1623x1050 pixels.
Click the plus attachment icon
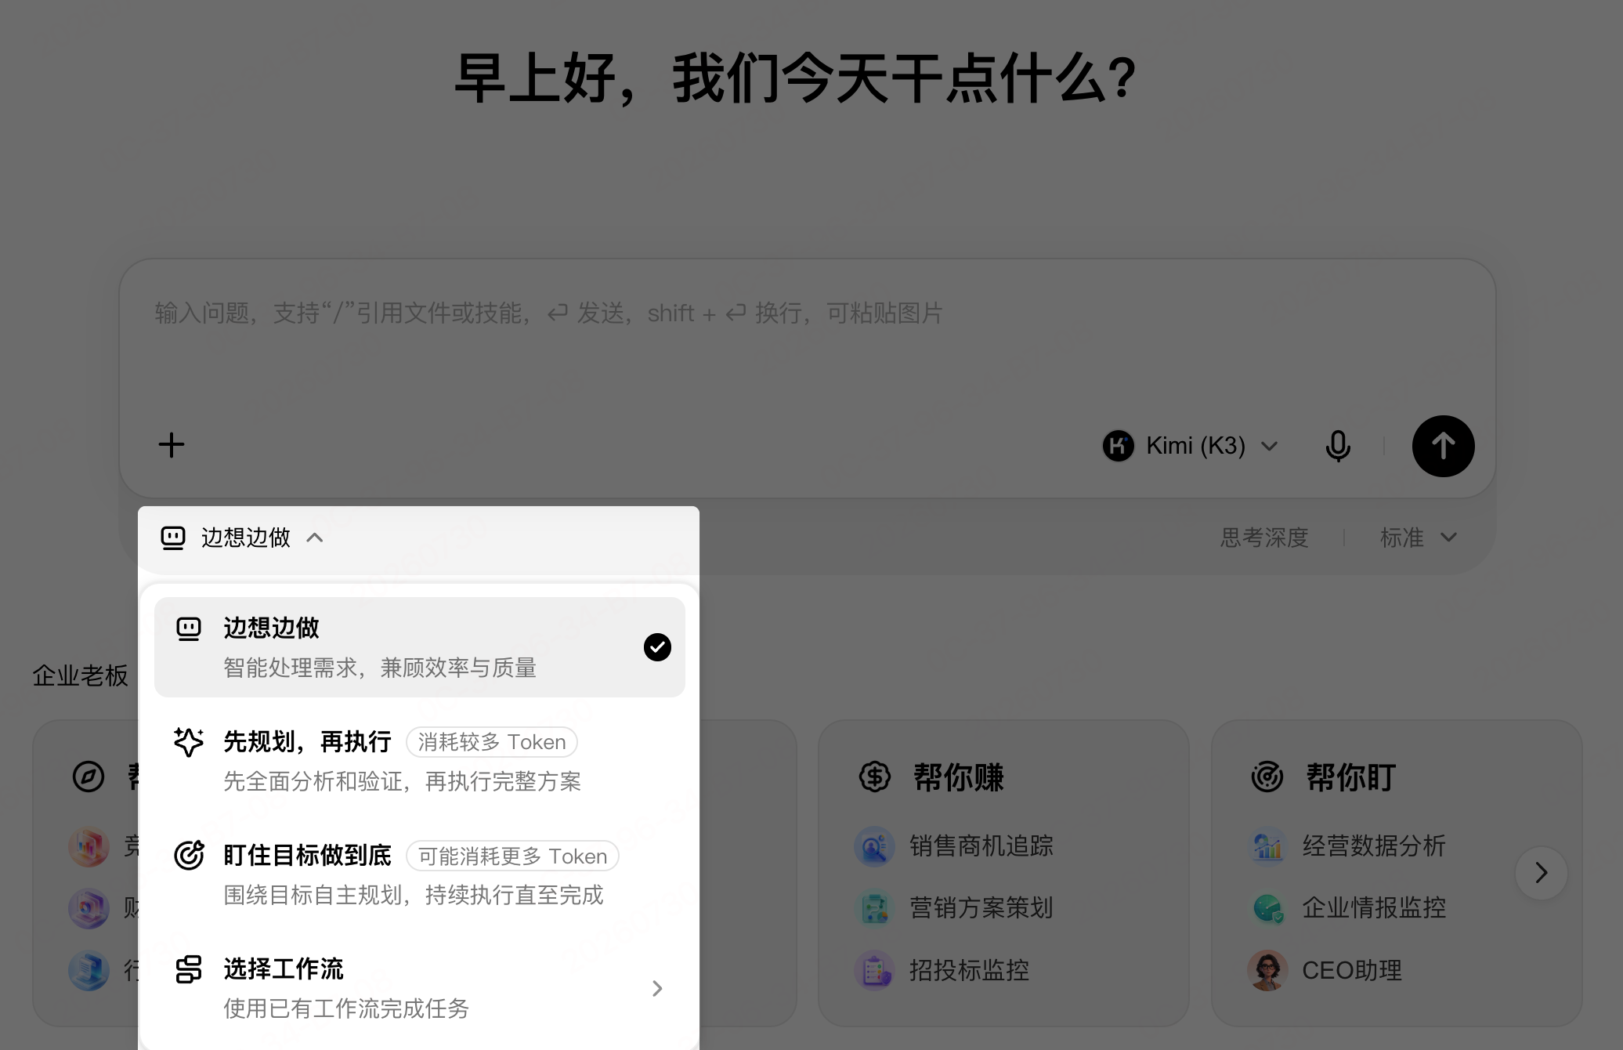pyautogui.click(x=172, y=445)
